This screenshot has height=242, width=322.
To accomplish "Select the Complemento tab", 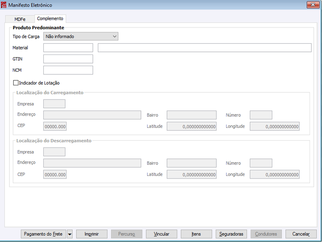I will (50, 18).
